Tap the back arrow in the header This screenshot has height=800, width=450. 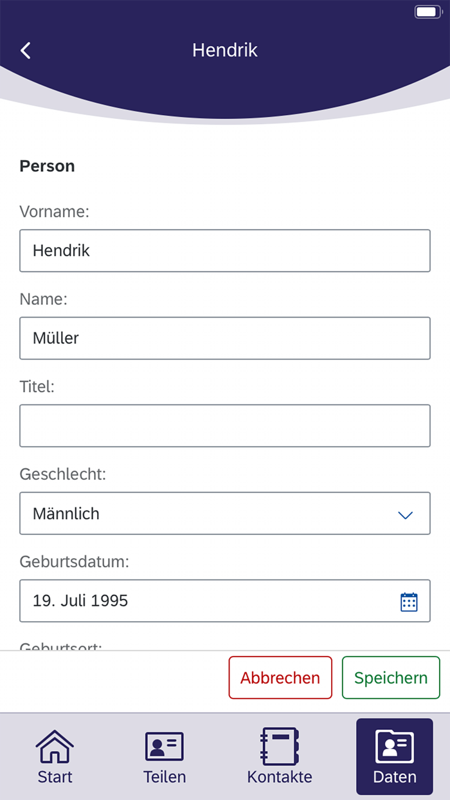tap(26, 51)
